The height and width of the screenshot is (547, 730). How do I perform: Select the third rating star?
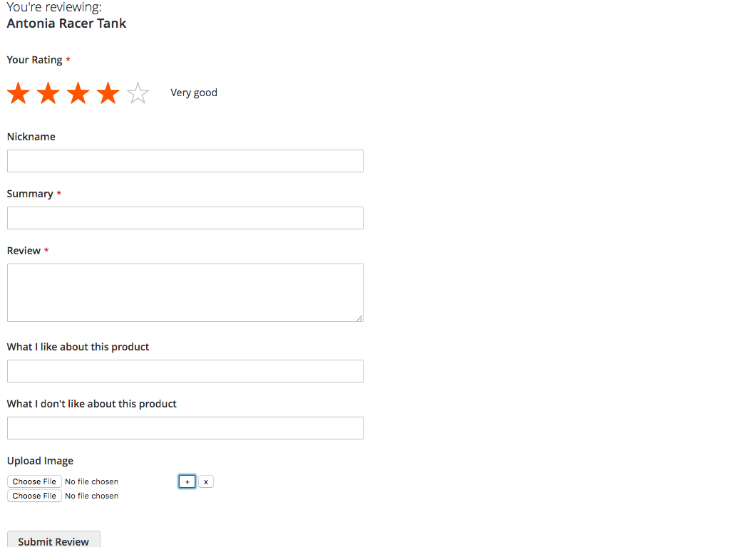[78, 93]
